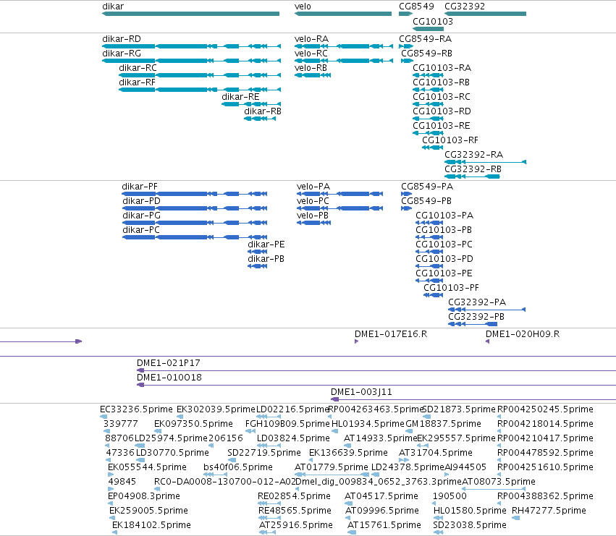Click the dikar-RC transcript

point(200,75)
